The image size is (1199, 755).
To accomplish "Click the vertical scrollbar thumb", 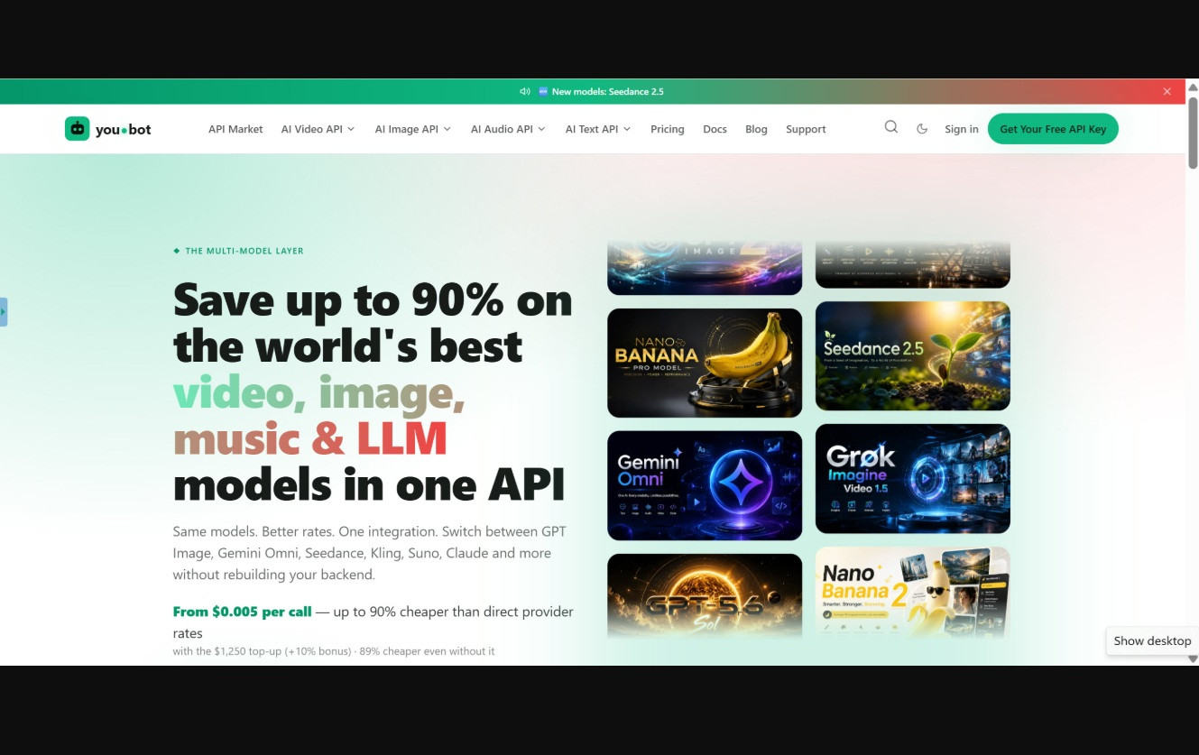I will [x=1193, y=132].
